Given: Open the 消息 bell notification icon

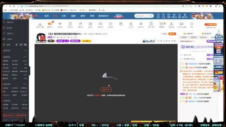Looking at the screenshot, I should pos(179,16).
